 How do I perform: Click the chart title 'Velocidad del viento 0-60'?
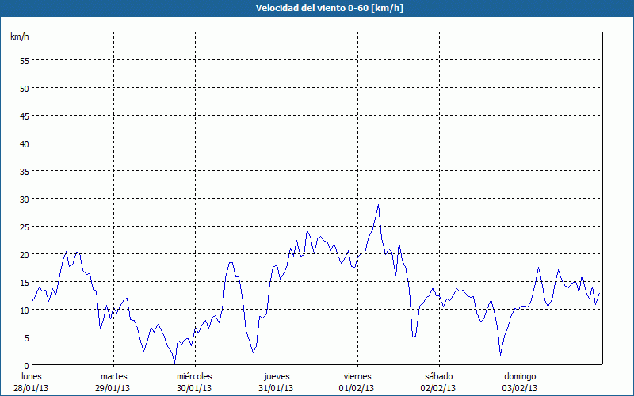(316, 9)
